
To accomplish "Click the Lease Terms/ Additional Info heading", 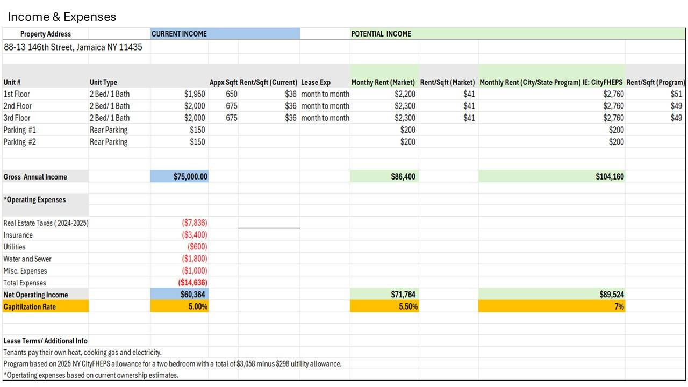I will tap(46, 341).
